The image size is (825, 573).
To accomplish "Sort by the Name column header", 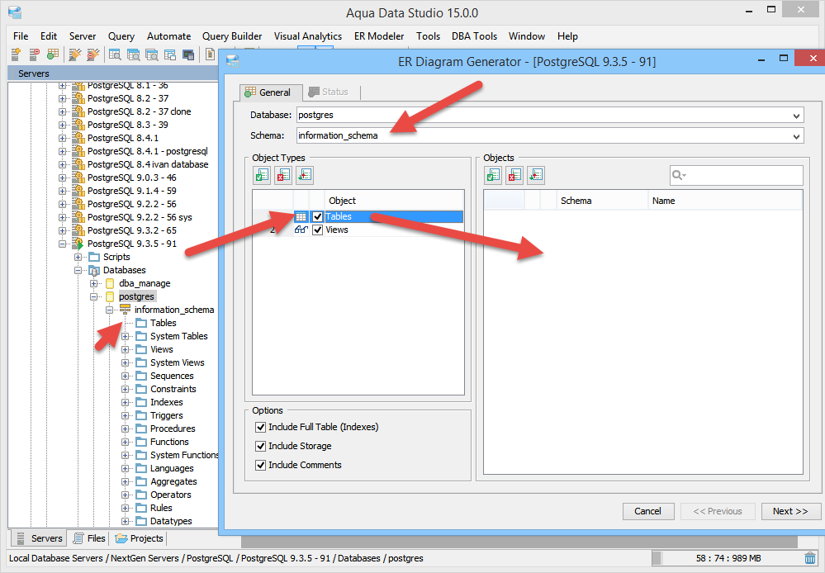I will [x=724, y=201].
